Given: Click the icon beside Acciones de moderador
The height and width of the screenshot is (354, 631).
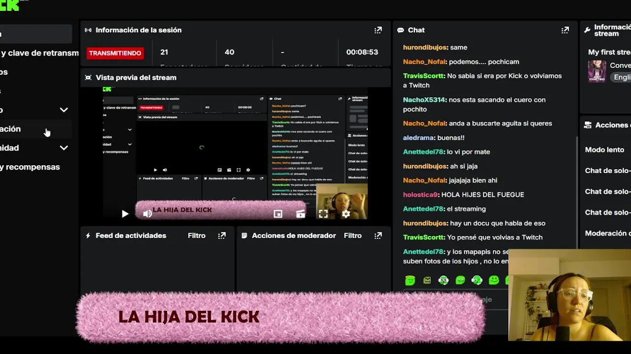Looking at the screenshot, I should 244,236.
